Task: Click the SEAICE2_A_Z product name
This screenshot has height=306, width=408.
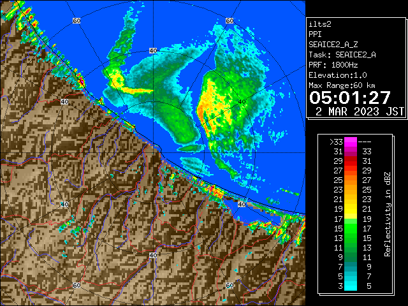Action: tap(333, 45)
